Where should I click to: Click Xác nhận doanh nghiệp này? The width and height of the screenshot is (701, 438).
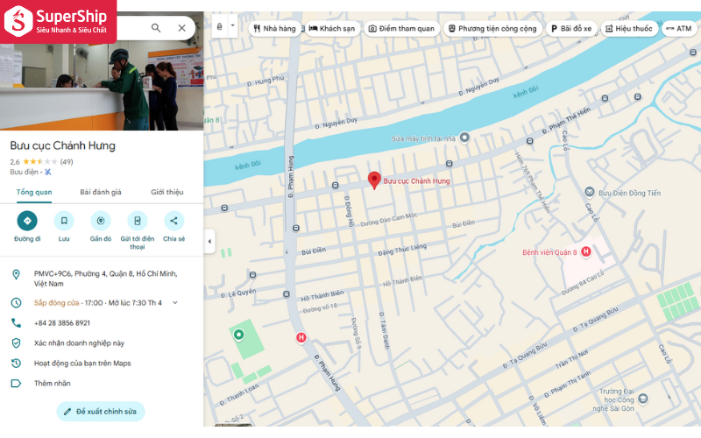click(79, 343)
